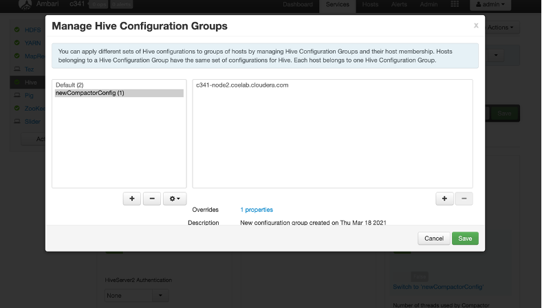Close the Manage Hive Configuration Groups dialog
542x308 pixels.
click(x=476, y=25)
